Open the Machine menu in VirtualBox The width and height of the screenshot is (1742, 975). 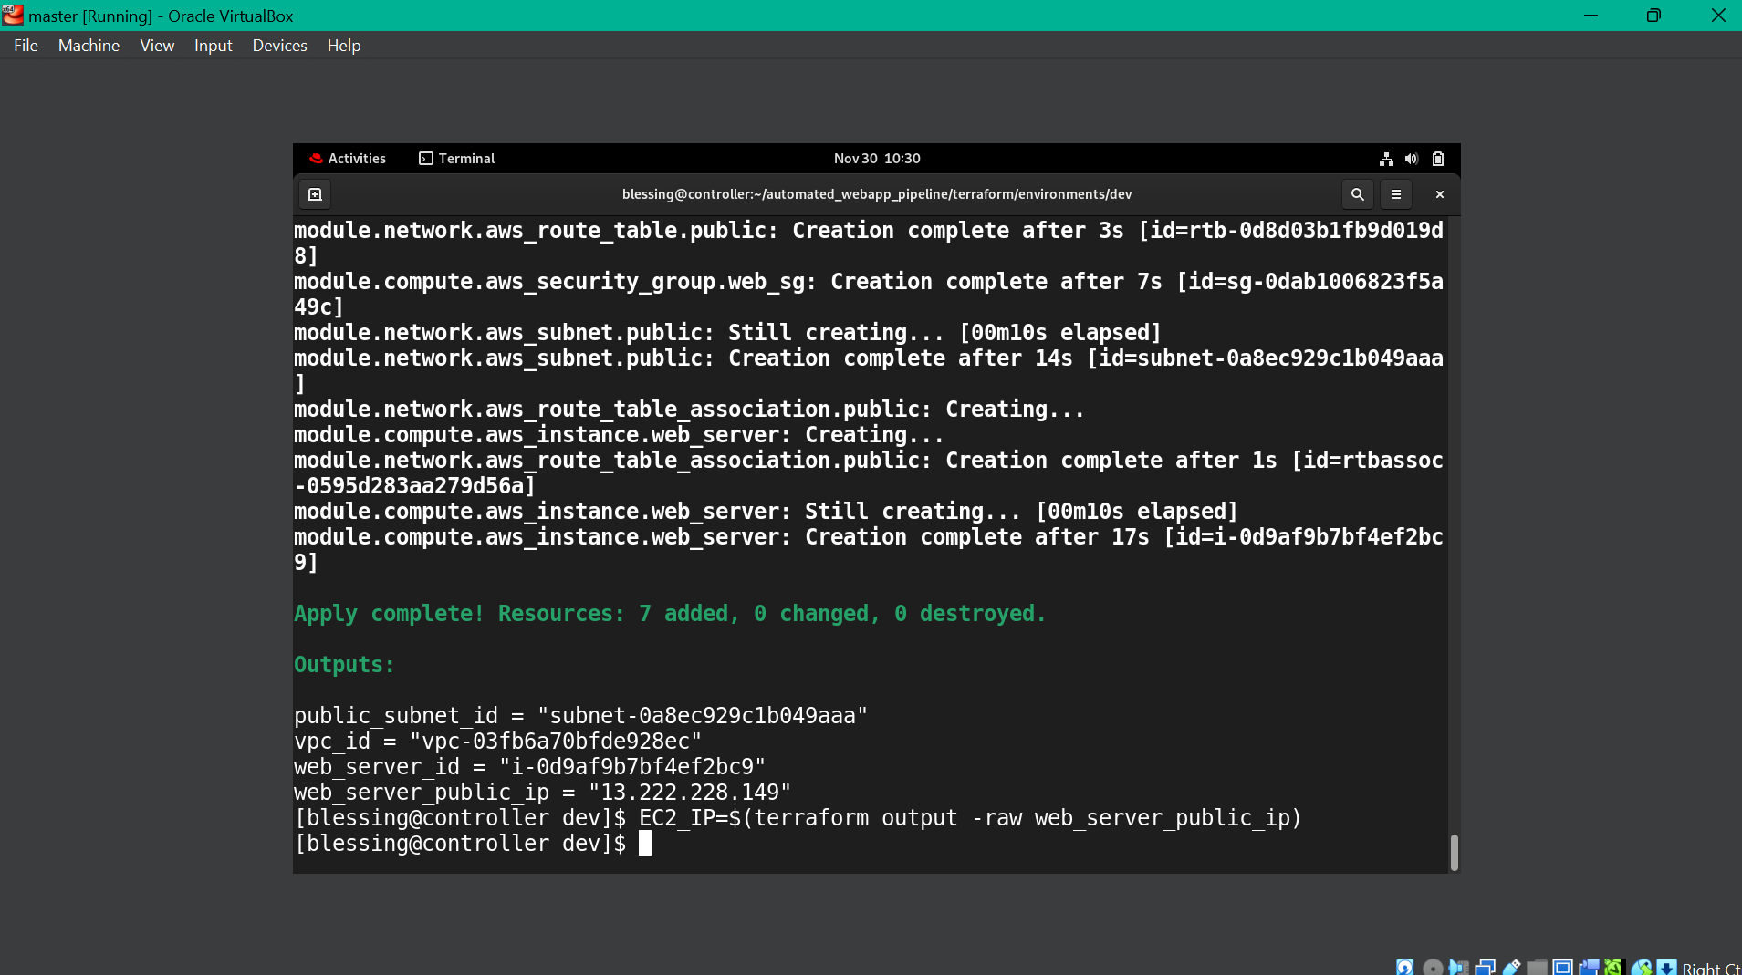[x=89, y=45]
